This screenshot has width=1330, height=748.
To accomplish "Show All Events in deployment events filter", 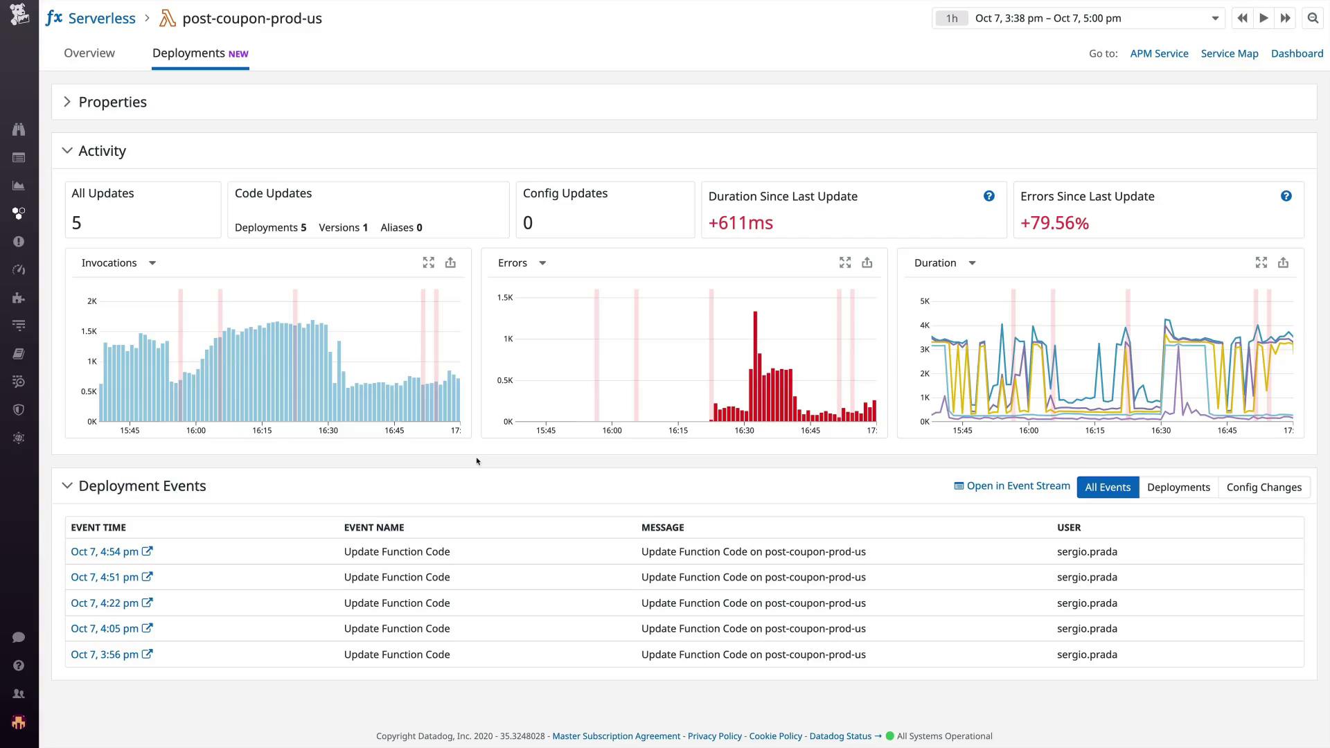I will click(x=1108, y=487).
